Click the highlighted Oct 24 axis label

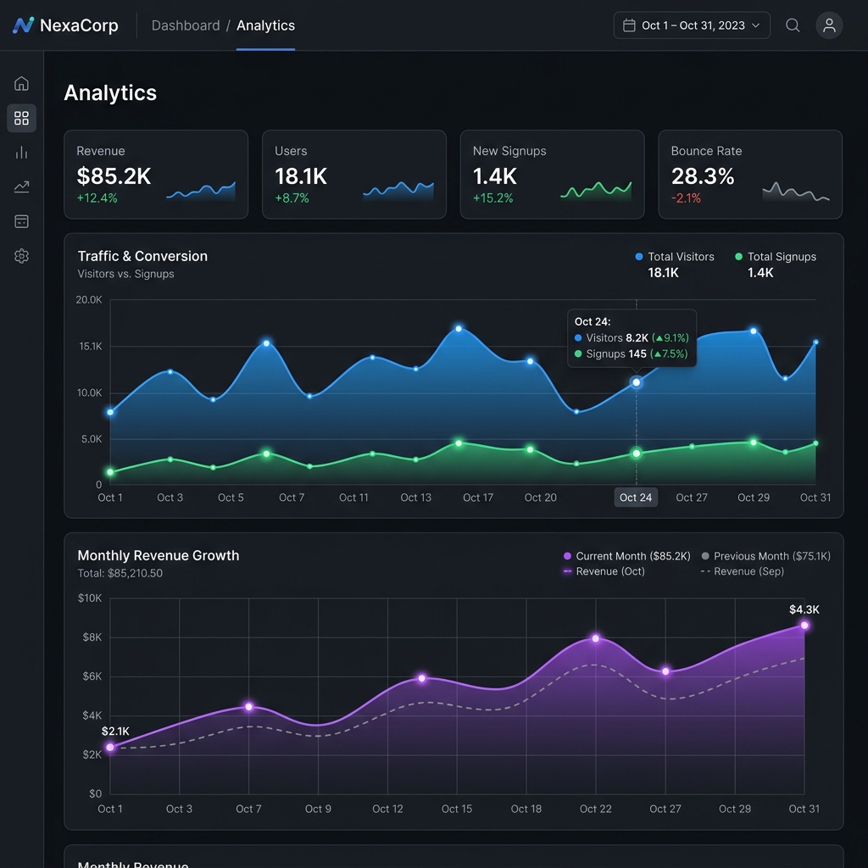(x=636, y=497)
